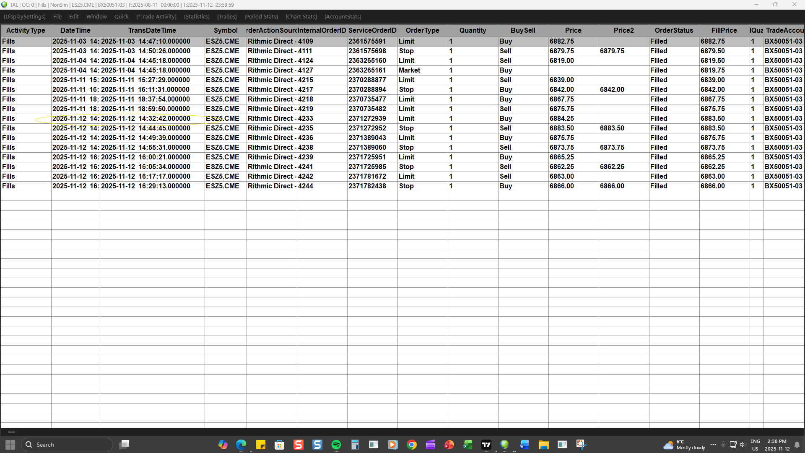The height and width of the screenshot is (453, 805).
Task: Open the Calculator app icon
Action: coord(355,445)
